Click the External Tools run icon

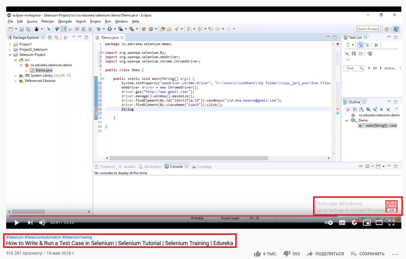pyautogui.click(x=131, y=29)
